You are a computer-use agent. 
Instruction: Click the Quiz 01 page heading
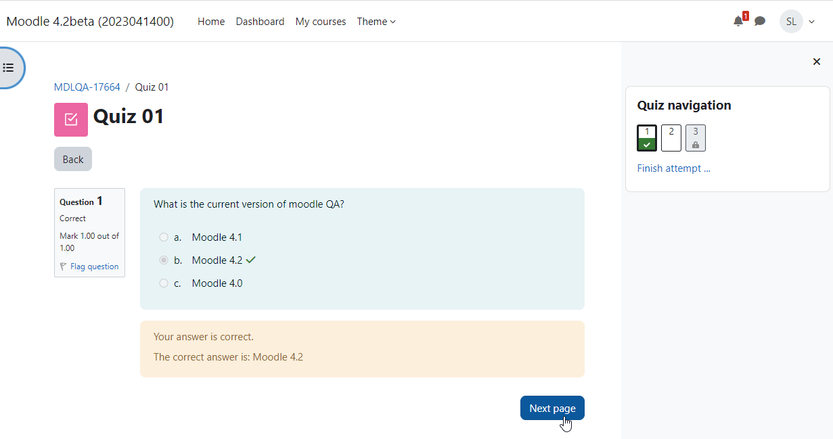click(x=129, y=116)
